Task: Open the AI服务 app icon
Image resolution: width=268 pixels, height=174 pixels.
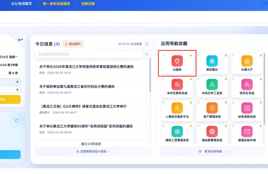Action: click(177, 61)
